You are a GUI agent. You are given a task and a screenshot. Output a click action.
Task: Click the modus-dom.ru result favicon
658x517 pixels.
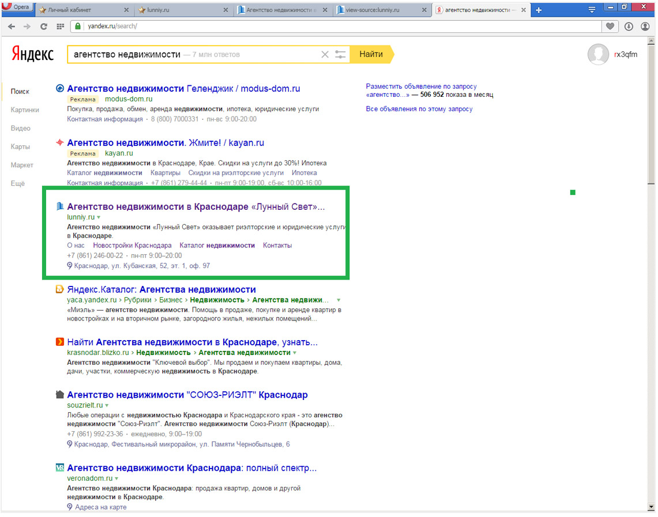click(x=60, y=89)
